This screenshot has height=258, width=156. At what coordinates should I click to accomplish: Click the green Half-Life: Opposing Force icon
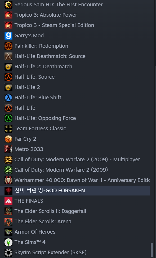[x=8, y=118]
